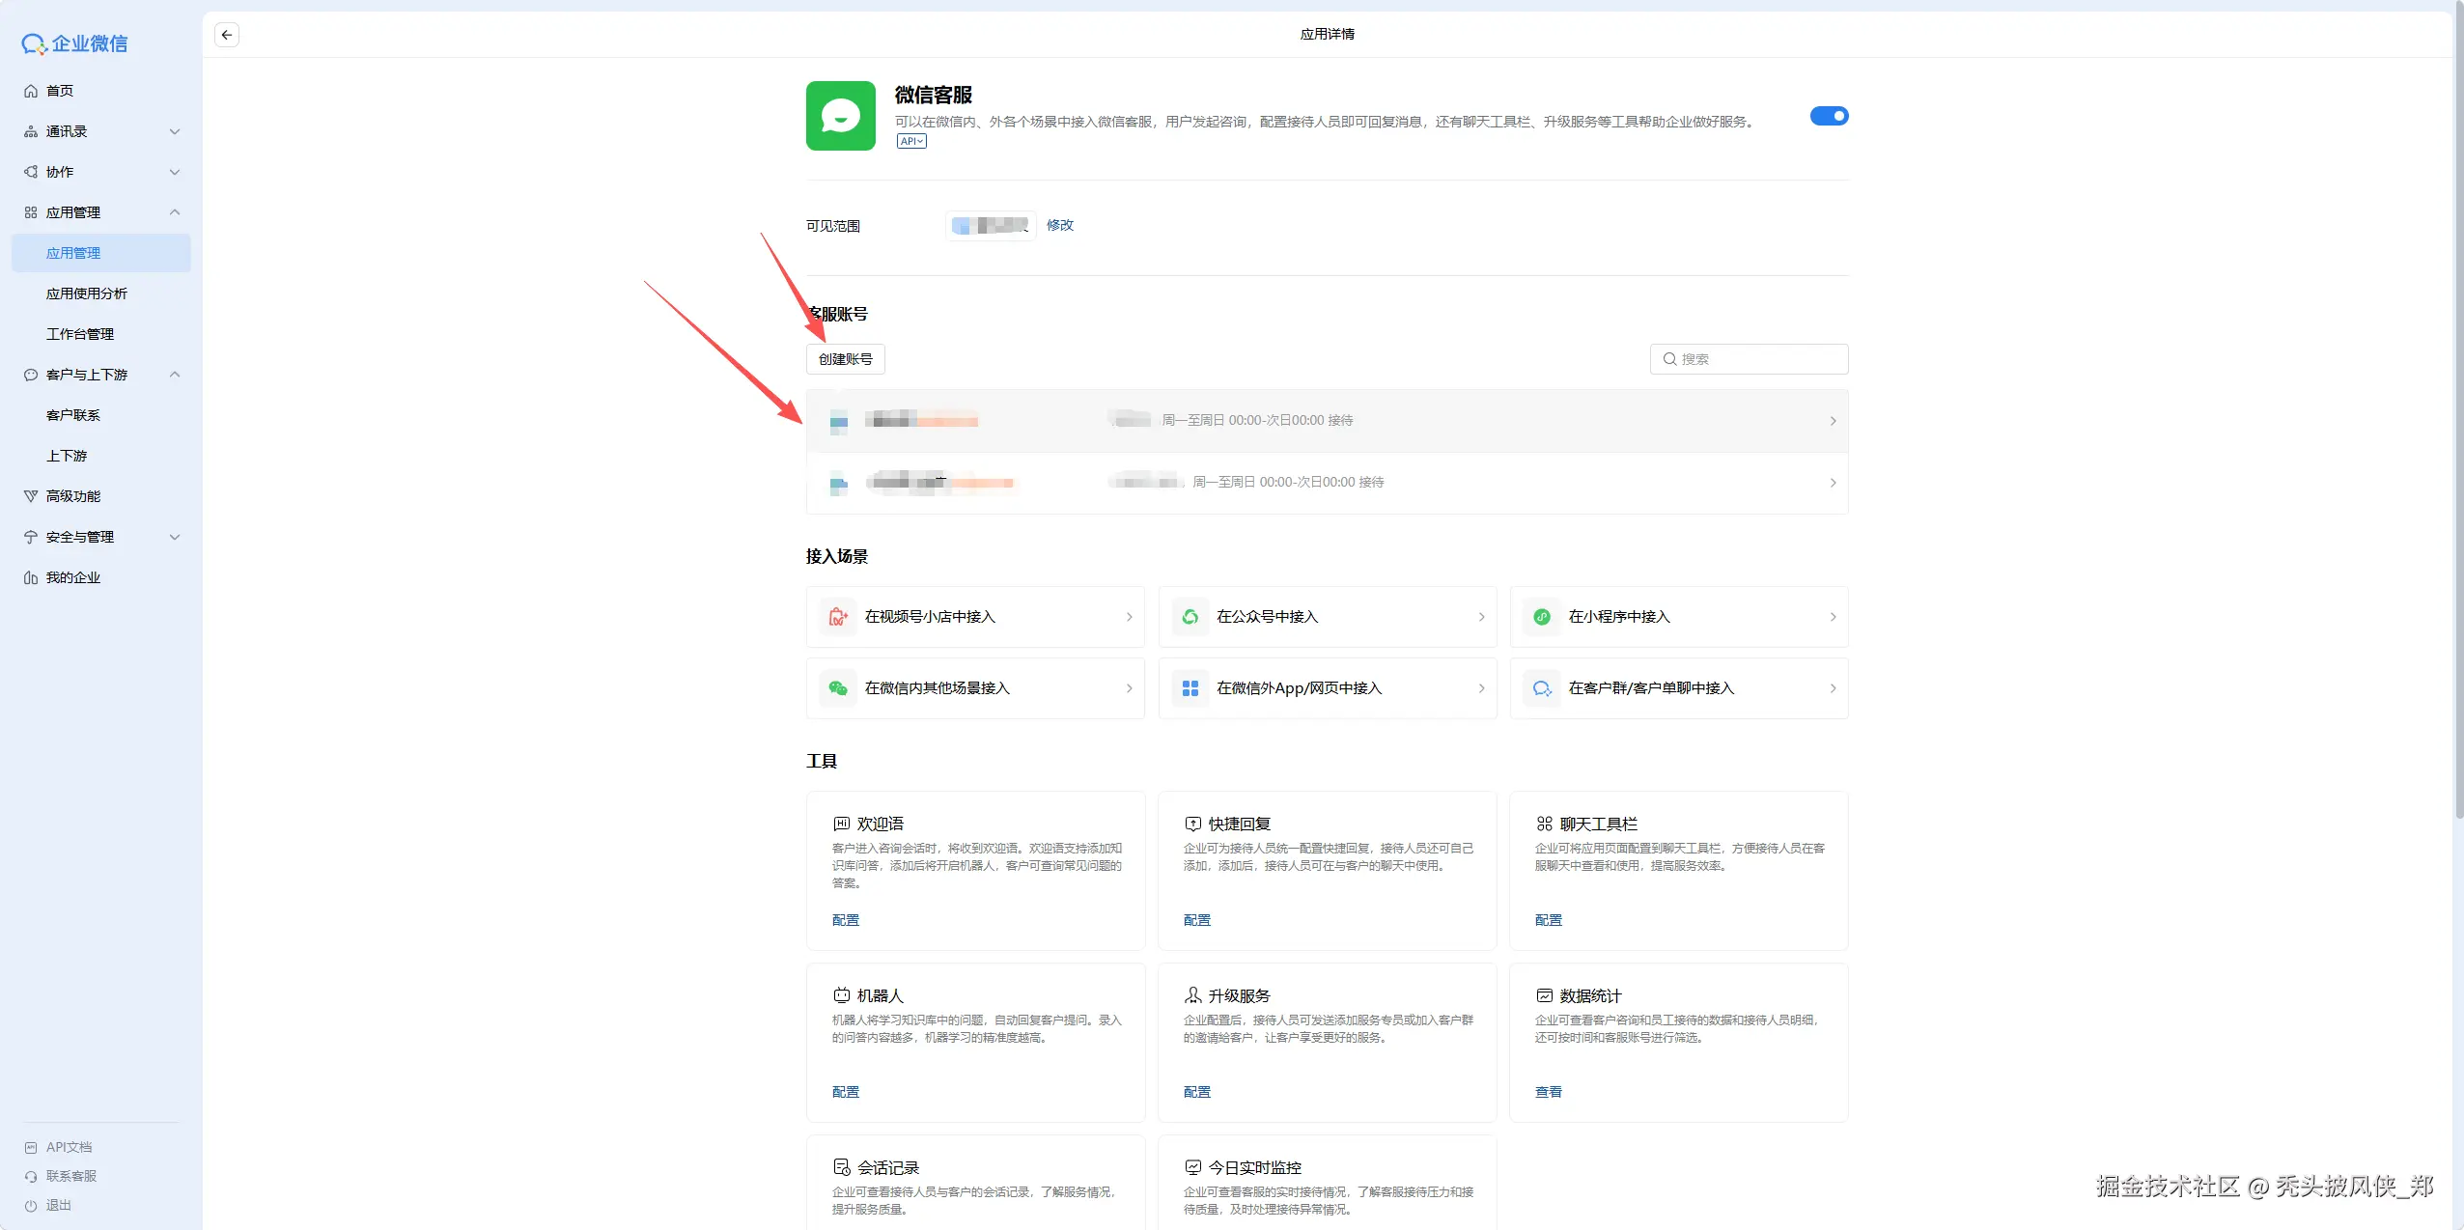Click the 协作 sidebar icon
The width and height of the screenshot is (2464, 1230).
(31, 172)
